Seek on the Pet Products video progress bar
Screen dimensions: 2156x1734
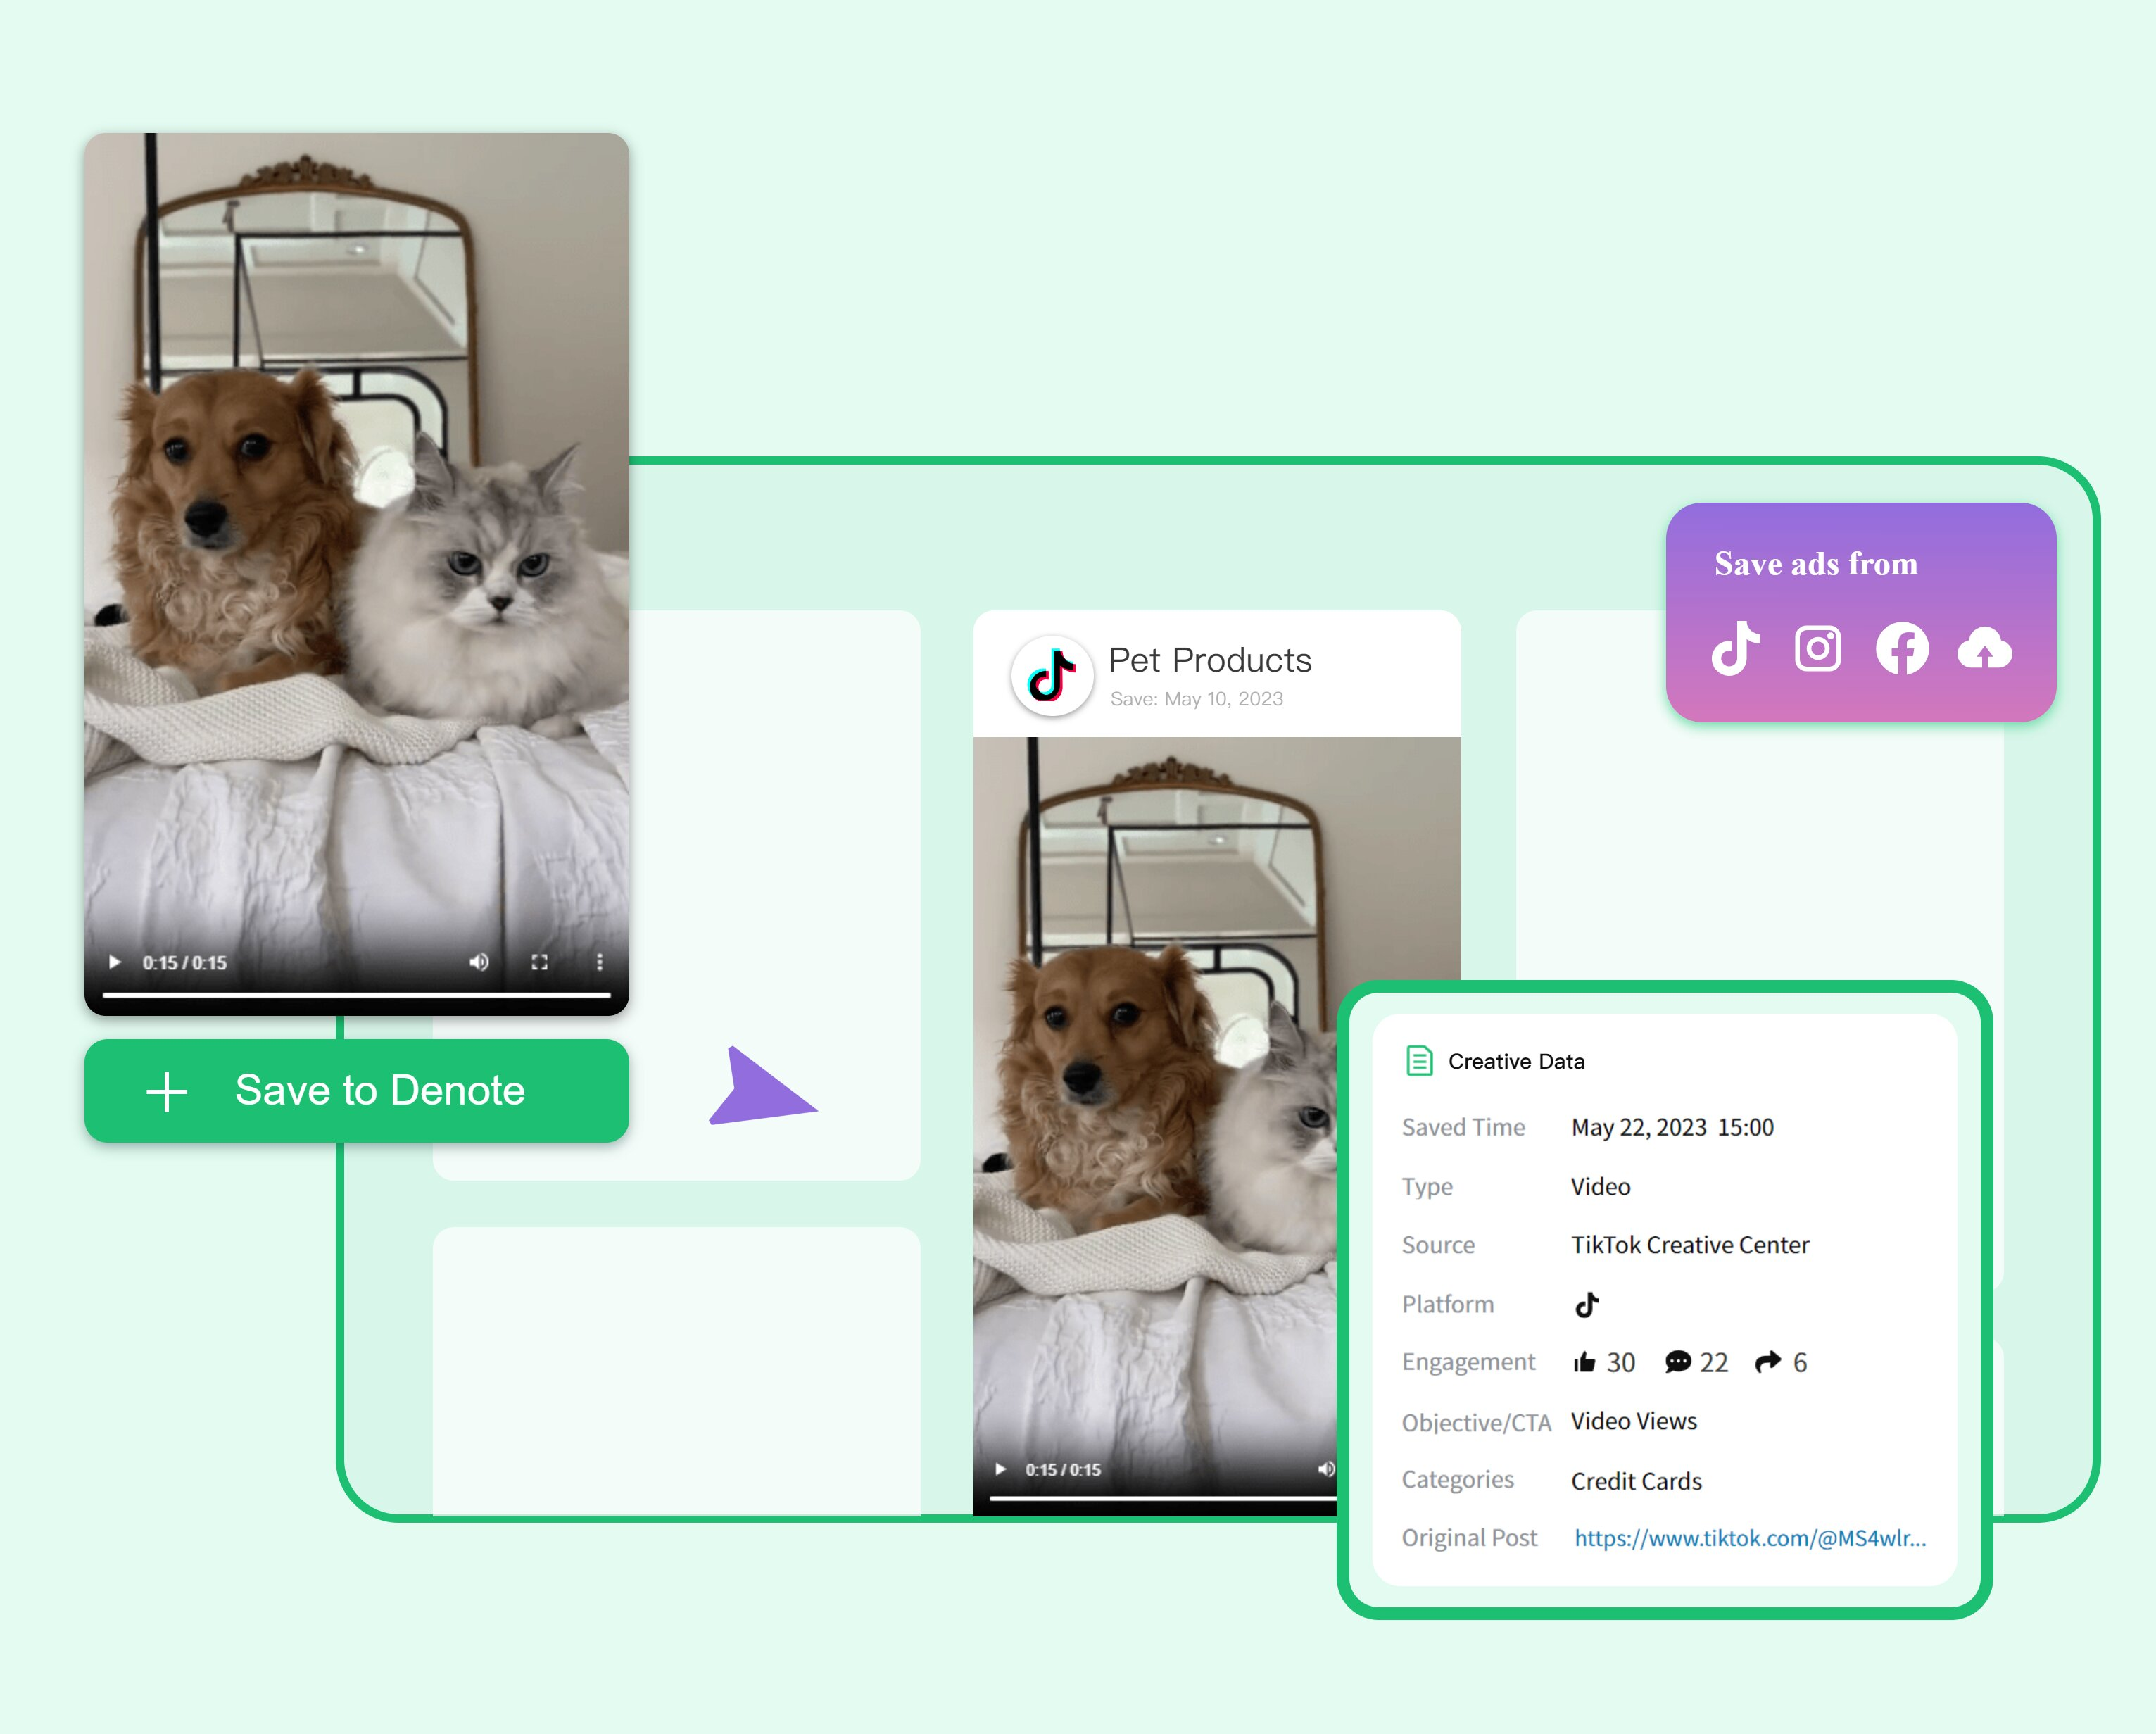pos(1163,1498)
